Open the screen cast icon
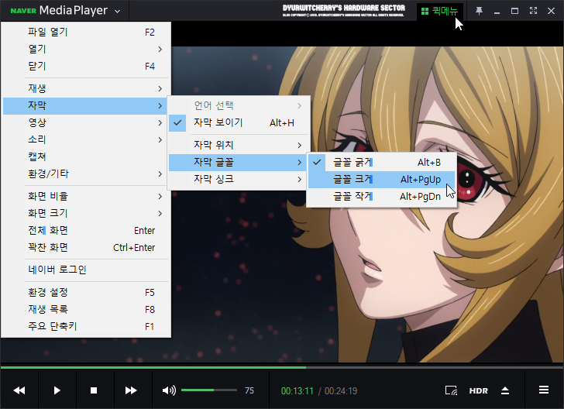564x409 pixels. coord(452,390)
